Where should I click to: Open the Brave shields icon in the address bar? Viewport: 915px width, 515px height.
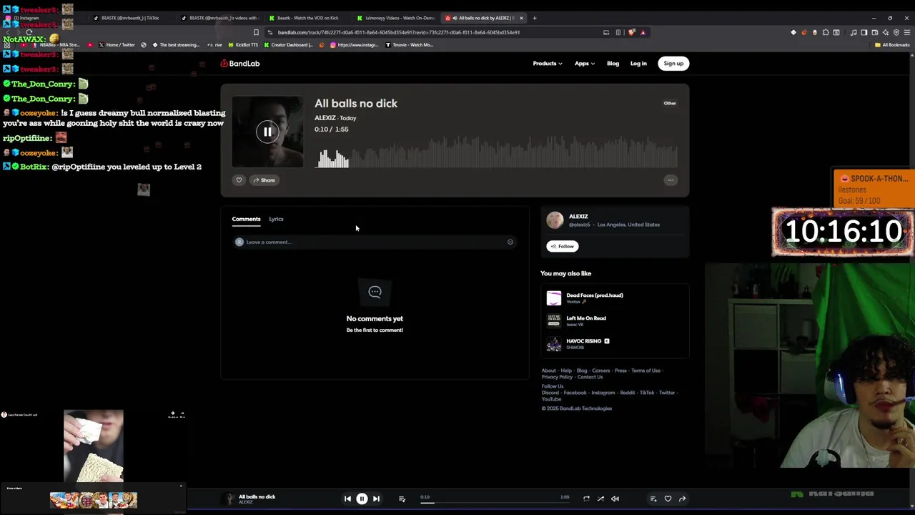tap(631, 32)
